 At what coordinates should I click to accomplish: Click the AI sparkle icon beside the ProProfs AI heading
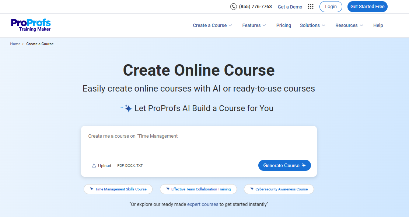pos(126,108)
